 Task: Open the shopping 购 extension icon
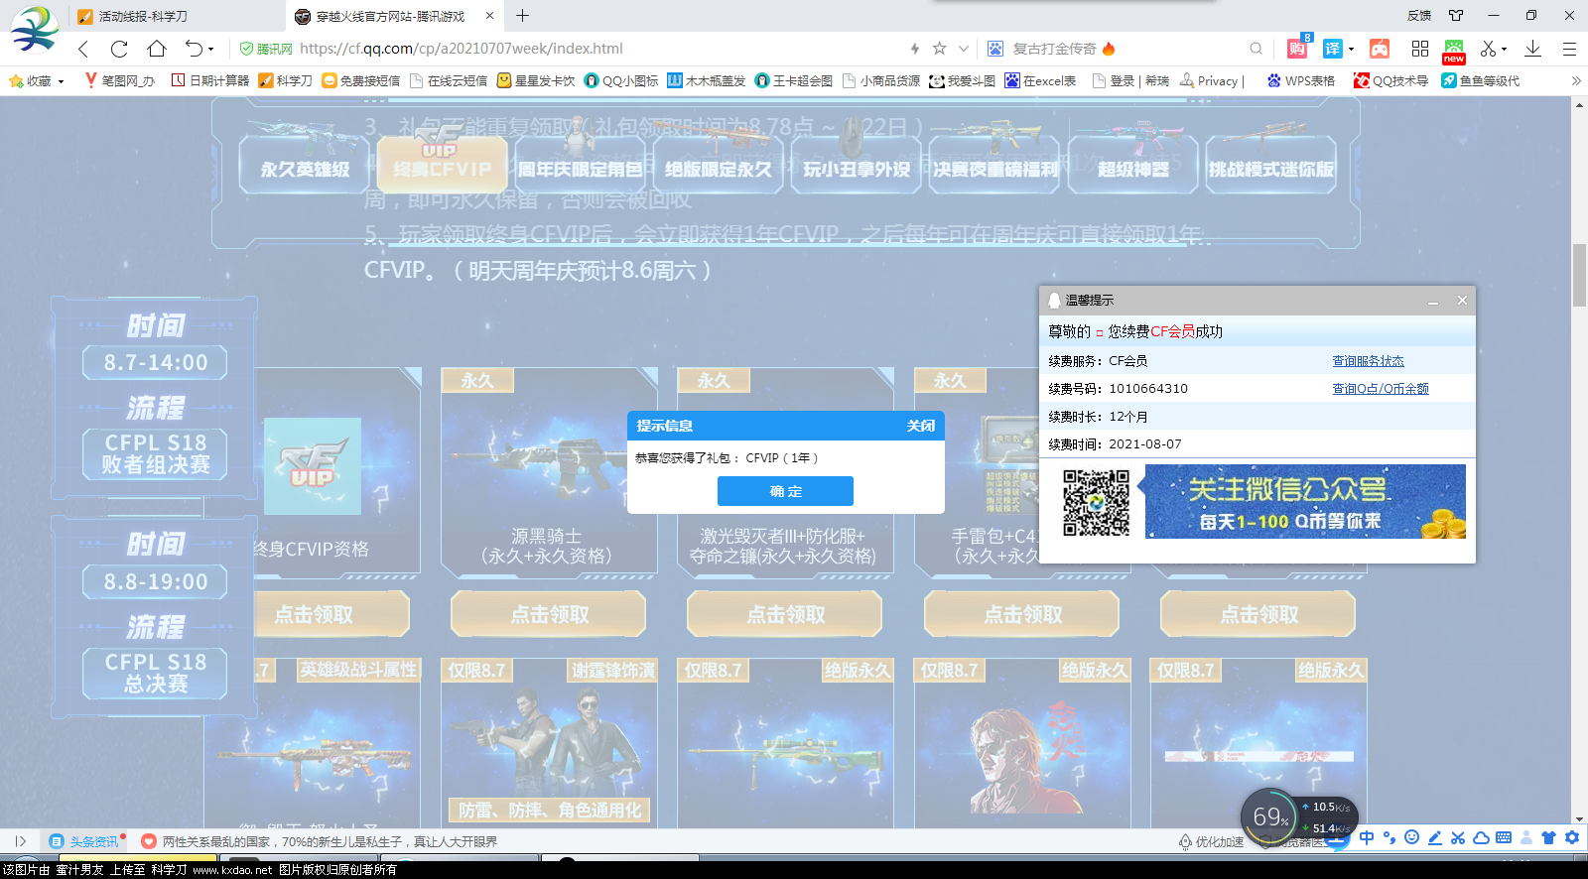tap(1298, 48)
